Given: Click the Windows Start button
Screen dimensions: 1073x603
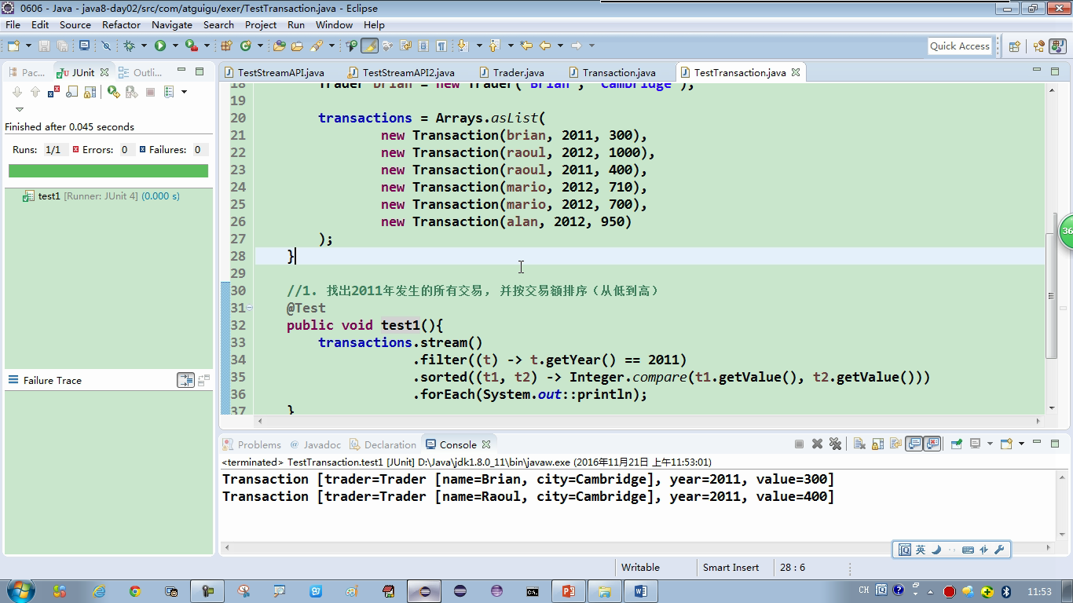Looking at the screenshot, I should 20,590.
